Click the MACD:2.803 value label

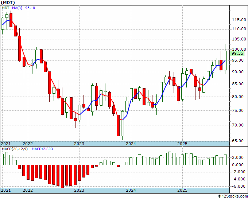point(42,149)
